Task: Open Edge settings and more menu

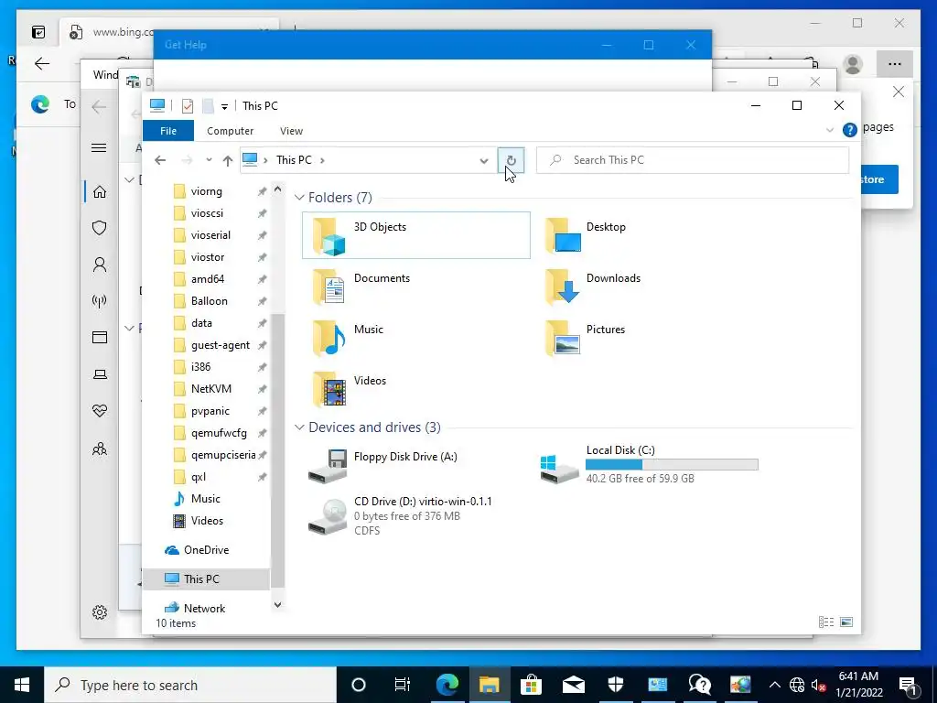Action: pos(894,64)
